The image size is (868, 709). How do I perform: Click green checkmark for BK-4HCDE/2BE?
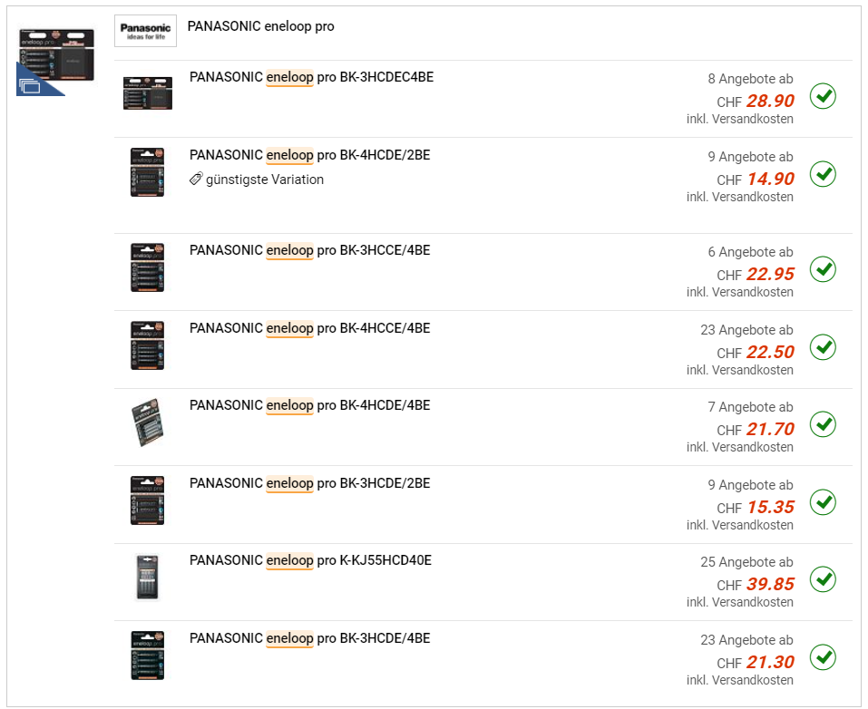pyautogui.click(x=823, y=174)
